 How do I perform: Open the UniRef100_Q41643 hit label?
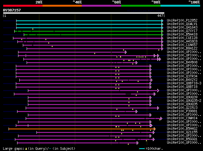pos(182,28)
